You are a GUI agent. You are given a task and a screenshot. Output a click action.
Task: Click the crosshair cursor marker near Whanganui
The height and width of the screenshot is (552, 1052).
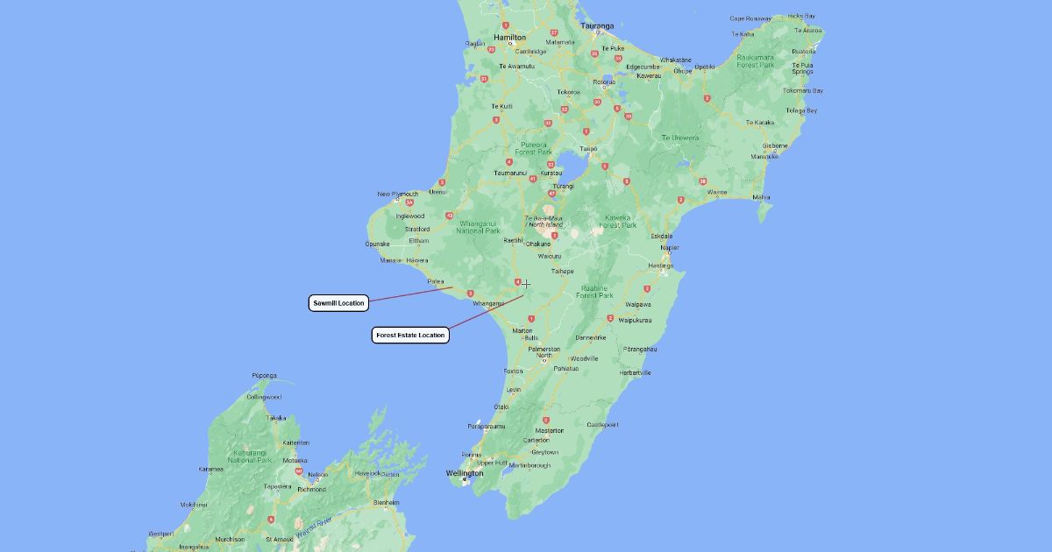[526, 283]
